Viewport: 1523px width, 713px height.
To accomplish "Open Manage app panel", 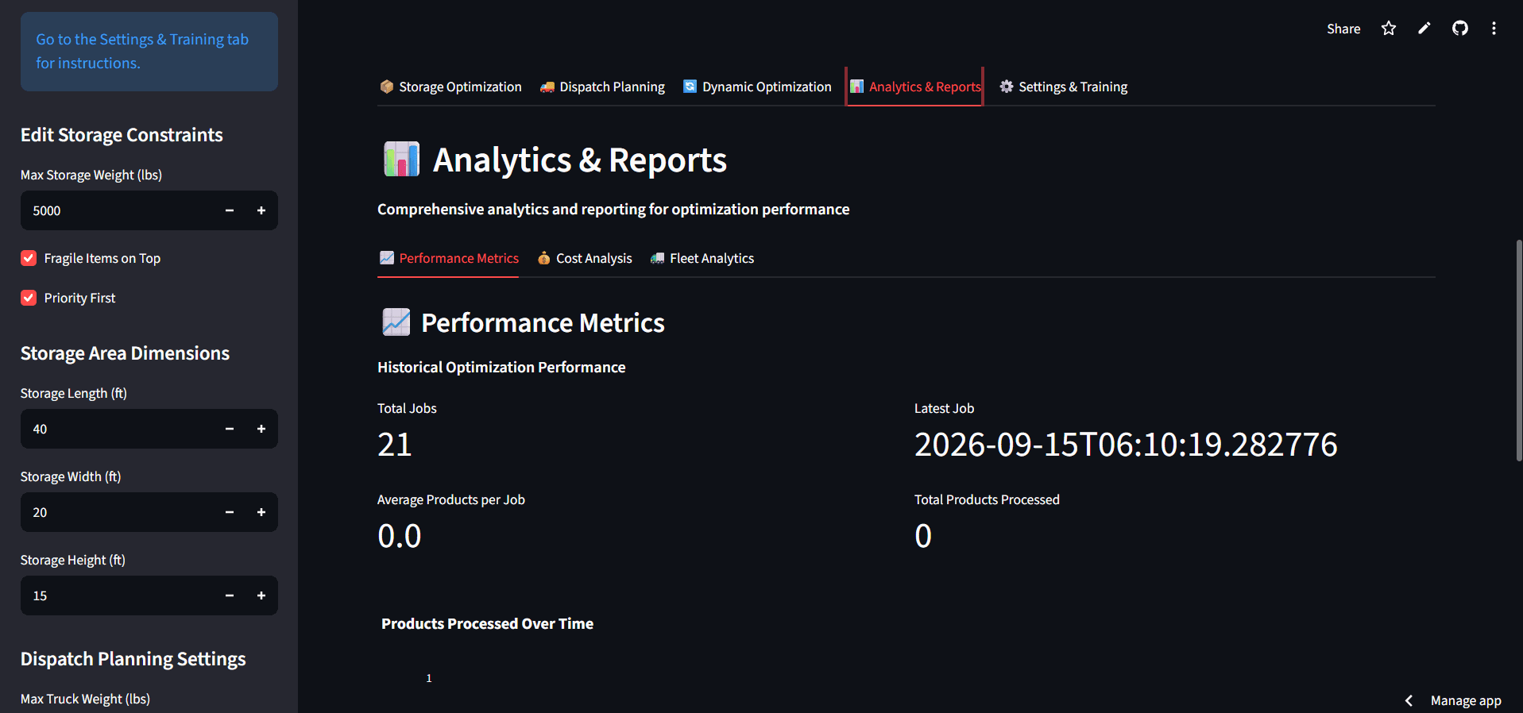I will [1466, 700].
